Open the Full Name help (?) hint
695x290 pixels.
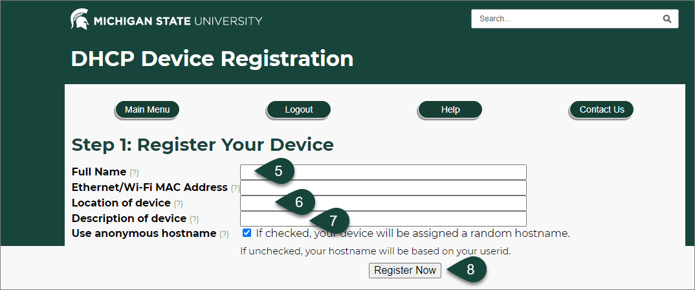[x=134, y=173]
